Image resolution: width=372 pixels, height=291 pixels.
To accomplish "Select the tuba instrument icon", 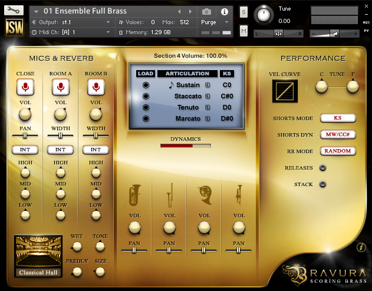I will pos(134,196).
